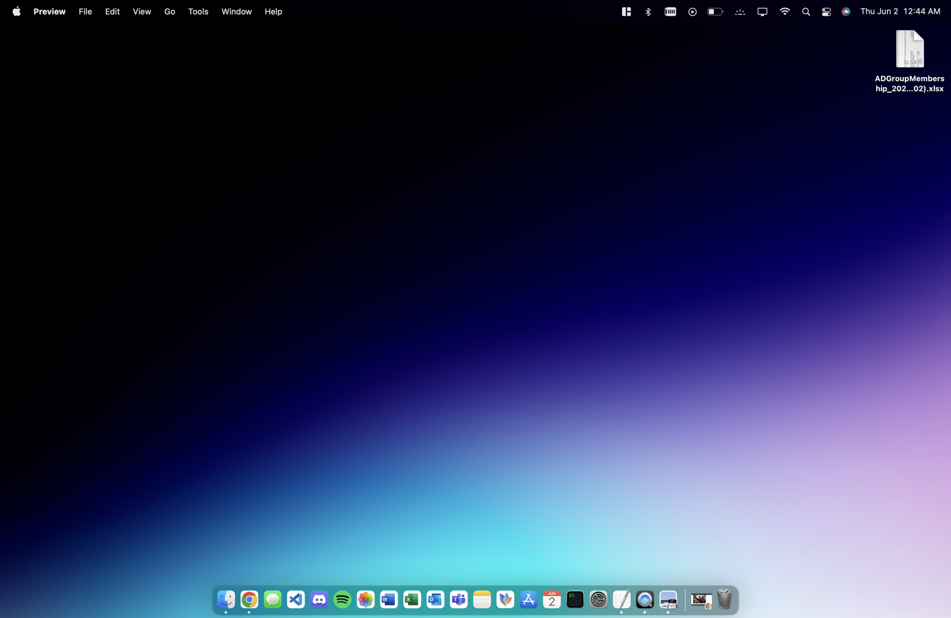The height and width of the screenshot is (618, 951).
Task: Open the Messages app in Dock
Action: [x=272, y=599]
